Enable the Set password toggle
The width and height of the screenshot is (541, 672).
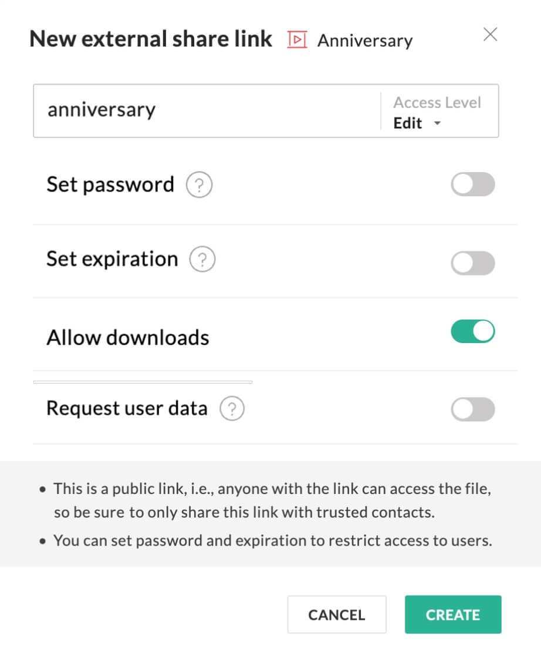[473, 184]
